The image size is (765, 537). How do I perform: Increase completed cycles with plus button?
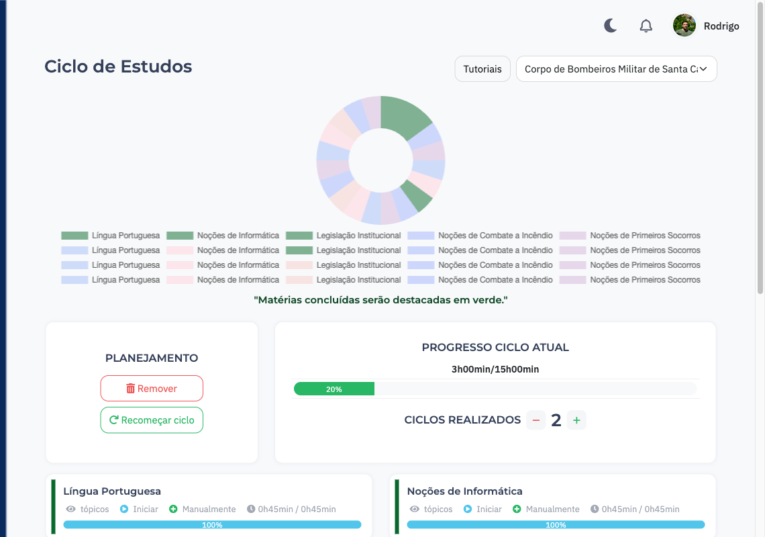click(x=576, y=420)
